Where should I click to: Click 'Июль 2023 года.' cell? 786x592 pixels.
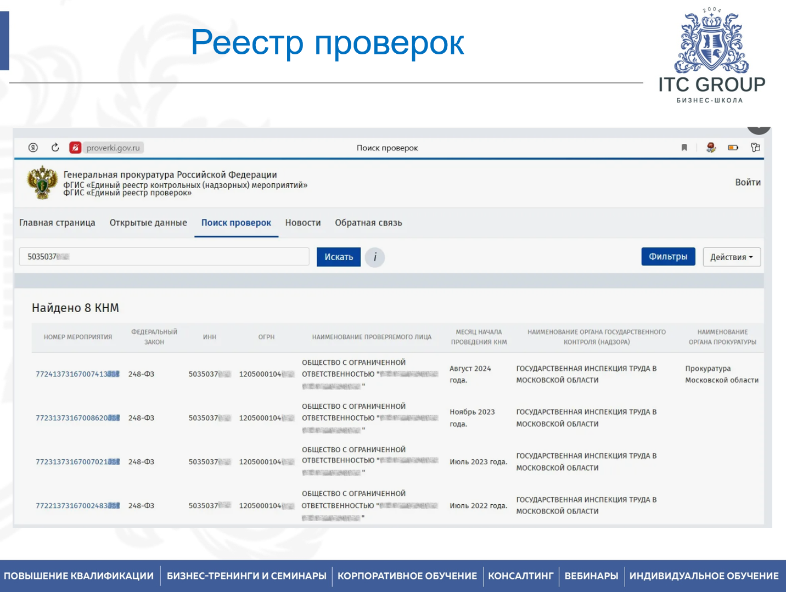479,462
